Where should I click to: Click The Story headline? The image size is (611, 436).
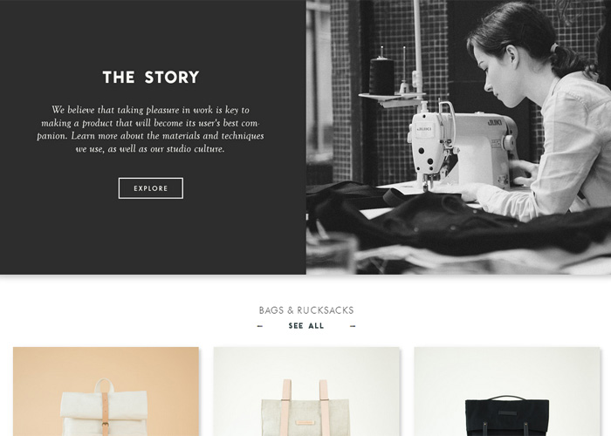click(x=151, y=77)
